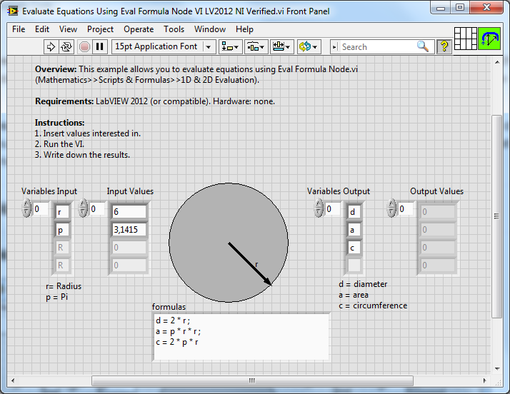Image resolution: width=510 pixels, height=394 pixels.
Task: Click the Run Continuously button
Action: point(66,47)
